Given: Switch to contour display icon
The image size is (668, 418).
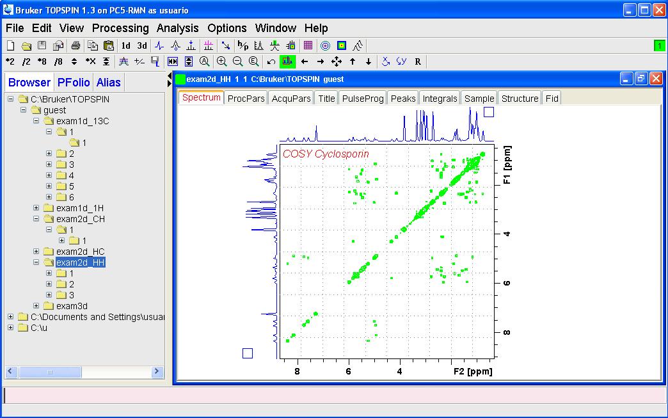Looking at the screenshot, I should [x=325, y=45].
